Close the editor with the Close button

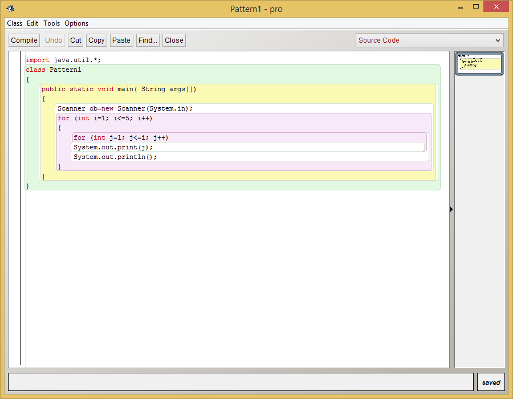tap(173, 40)
